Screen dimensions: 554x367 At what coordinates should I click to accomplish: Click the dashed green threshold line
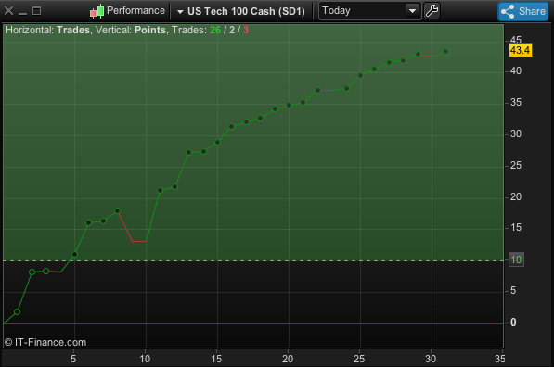[x=253, y=260]
